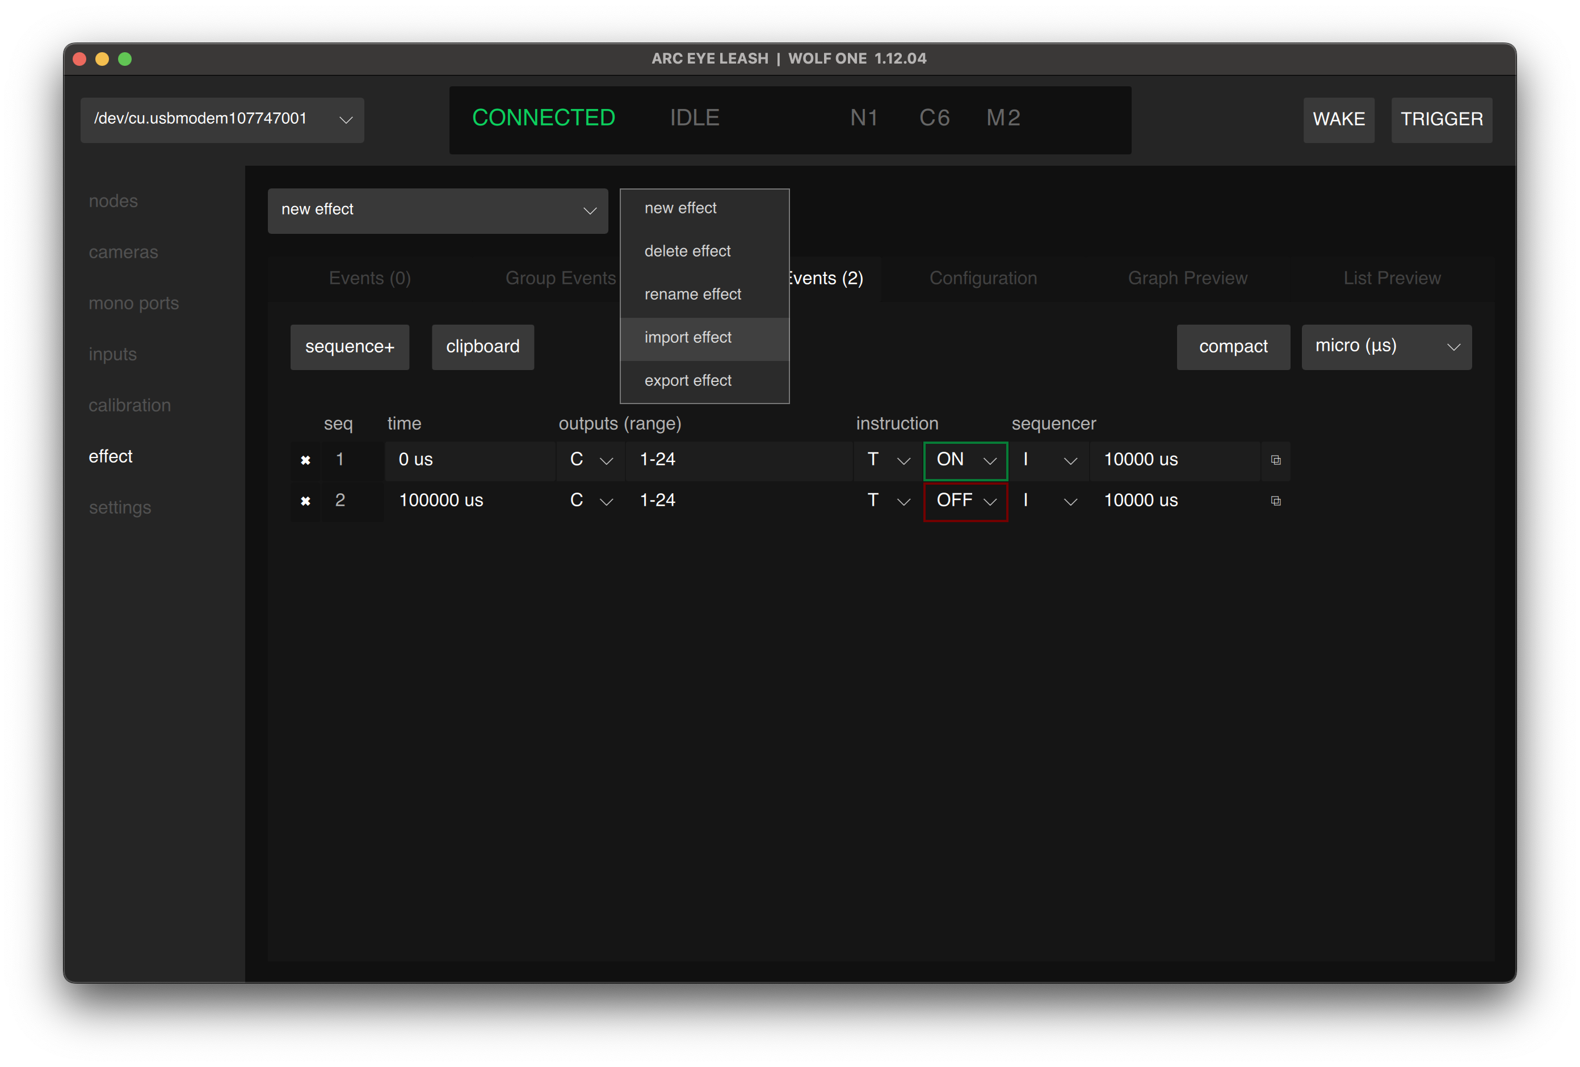This screenshot has height=1067, width=1580.
Task: Click the sequence+ button
Action: [x=350, y=347]
